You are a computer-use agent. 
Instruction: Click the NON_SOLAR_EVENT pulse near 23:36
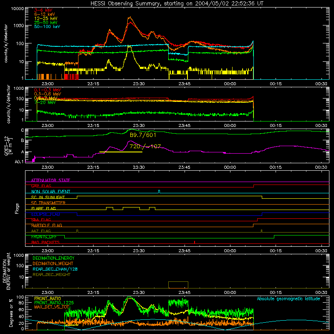pos(159,192)
